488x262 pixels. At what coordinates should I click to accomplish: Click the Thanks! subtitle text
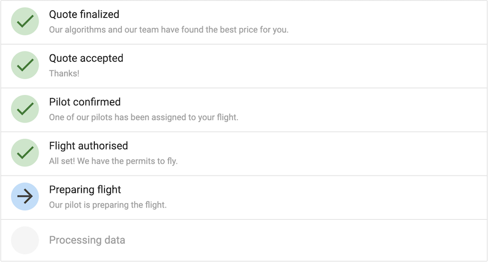64,73
